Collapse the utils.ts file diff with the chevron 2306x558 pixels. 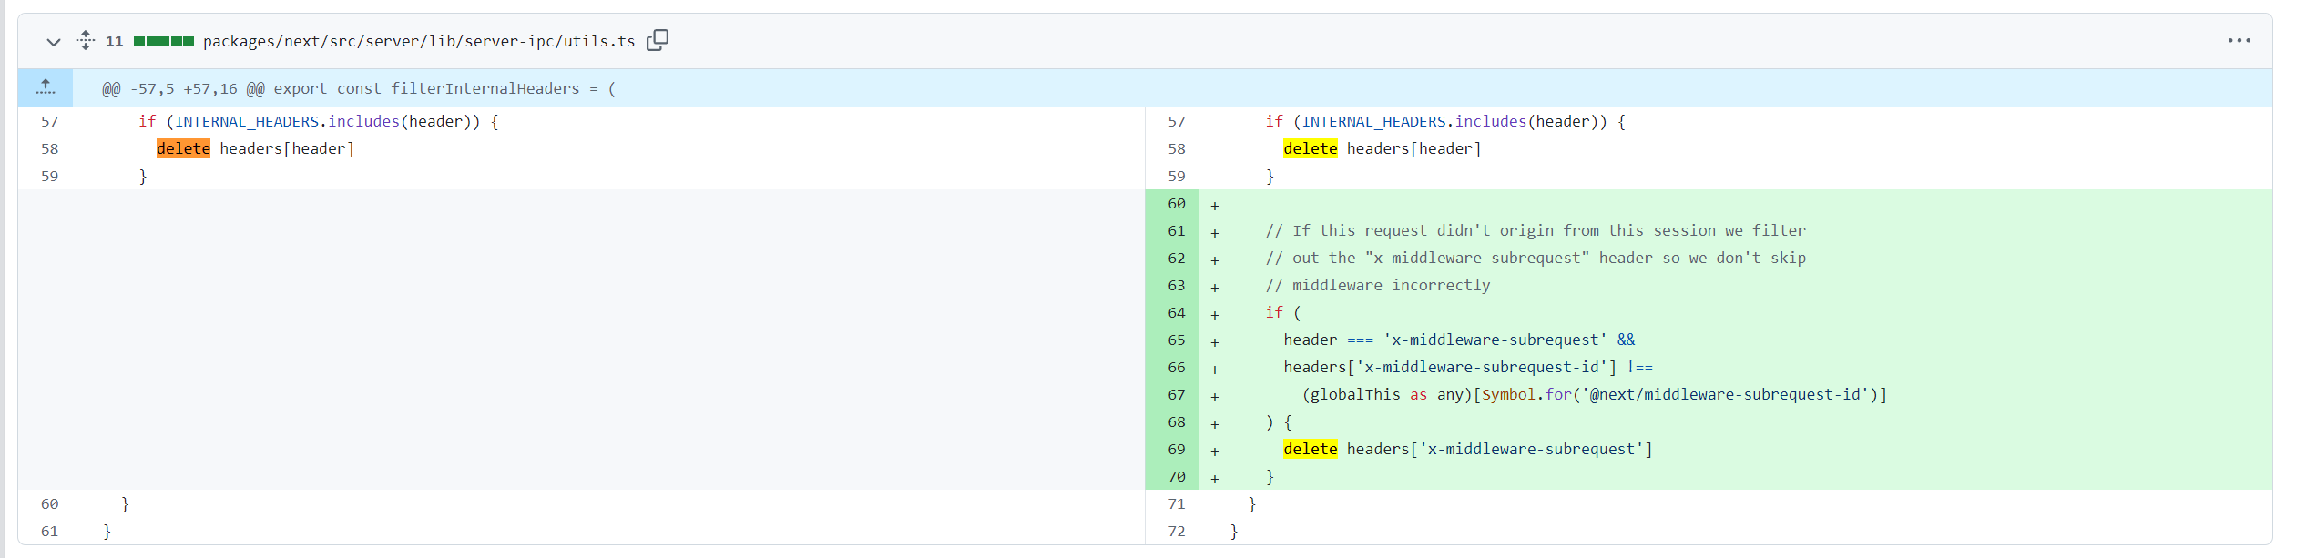pos(54,42)
